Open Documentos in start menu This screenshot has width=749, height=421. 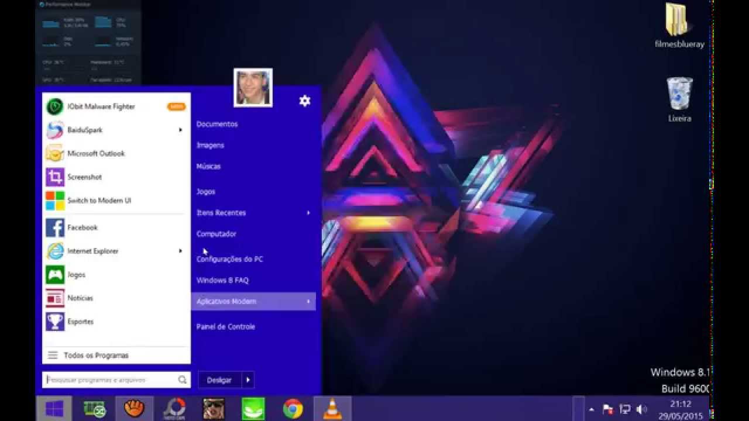(217, 124)
